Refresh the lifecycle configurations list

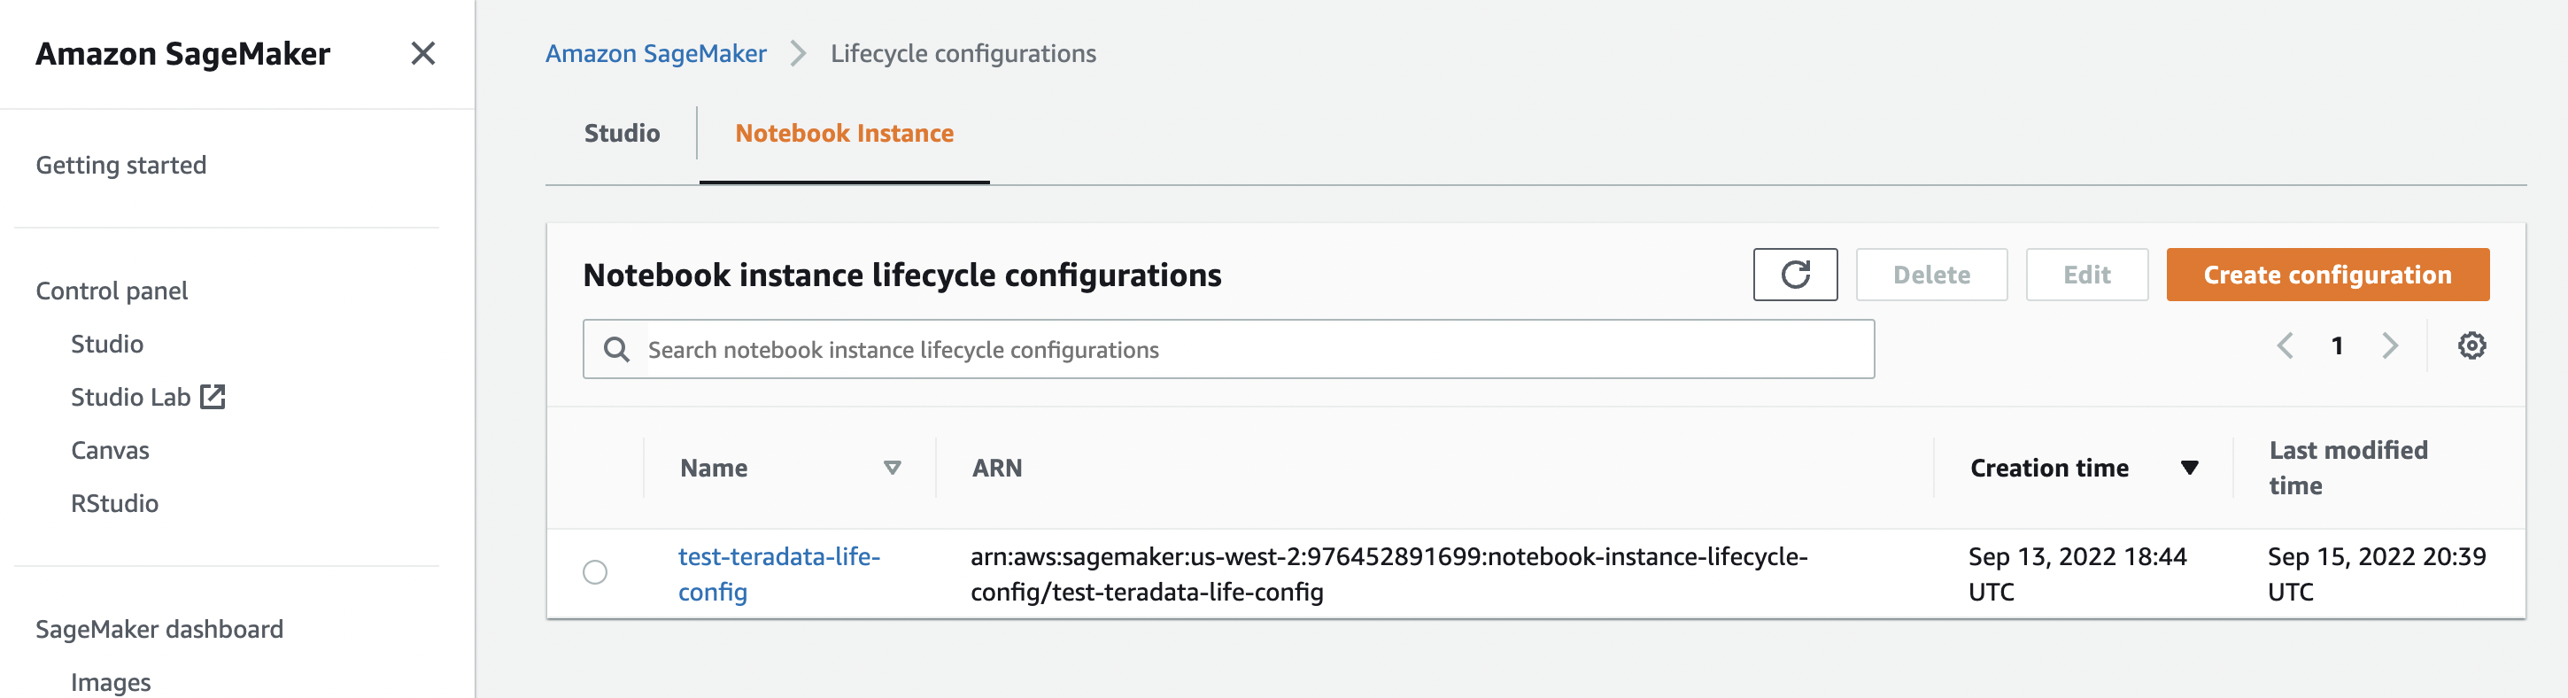pyautogui.click(x=1794, y=275)
